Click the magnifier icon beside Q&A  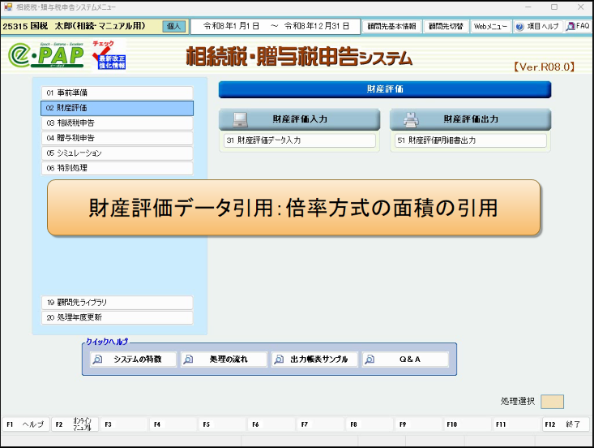coord(370,360)
